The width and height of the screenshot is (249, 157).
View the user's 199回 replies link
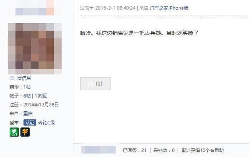tap(41, 96)
